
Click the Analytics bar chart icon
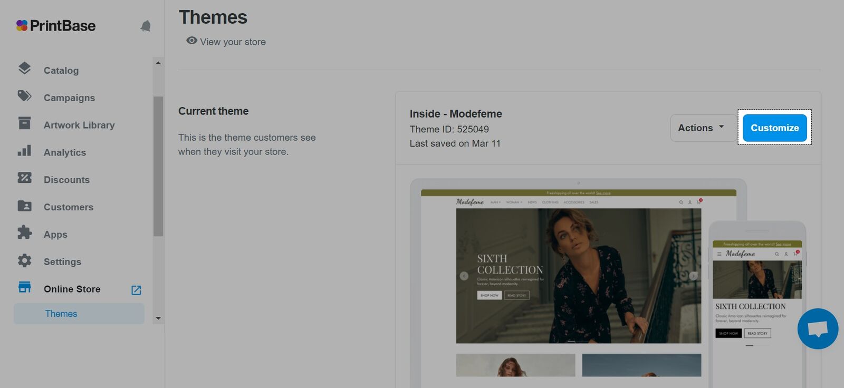24,151
